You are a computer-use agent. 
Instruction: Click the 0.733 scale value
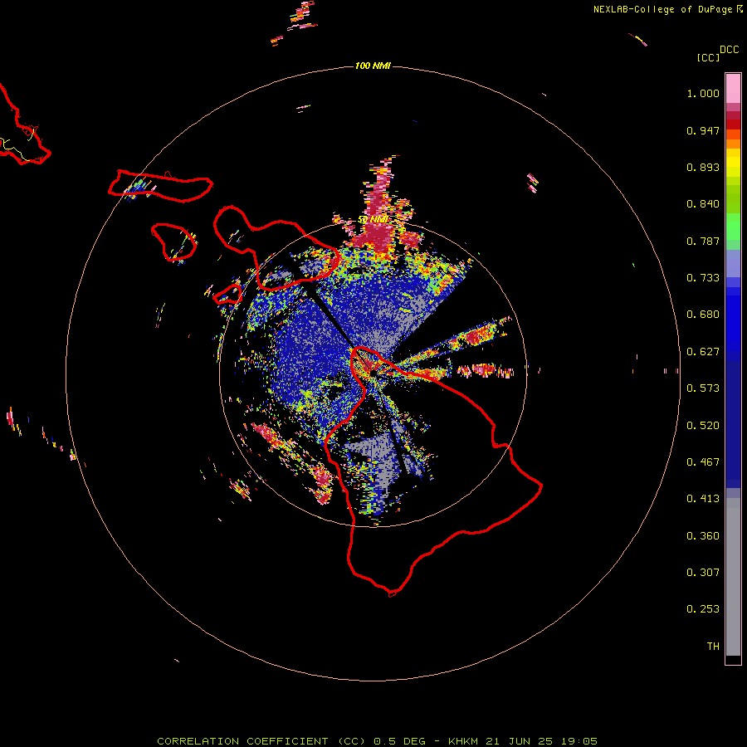point(703,278)
